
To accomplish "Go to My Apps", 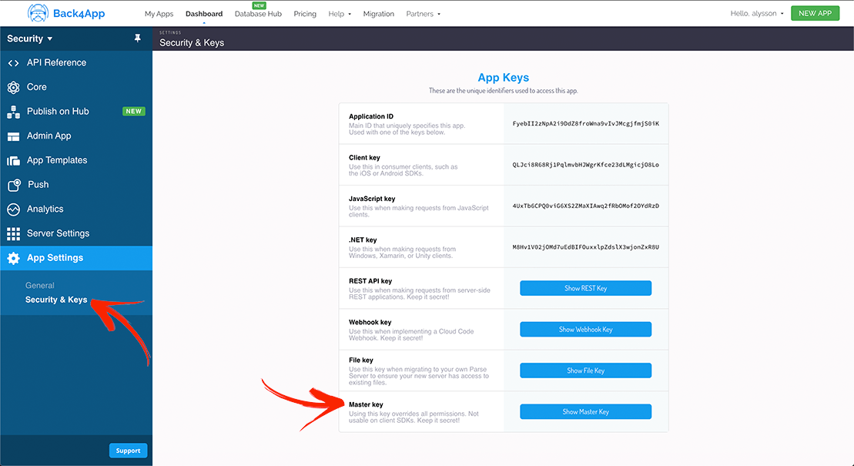I will tap(159, 14).
